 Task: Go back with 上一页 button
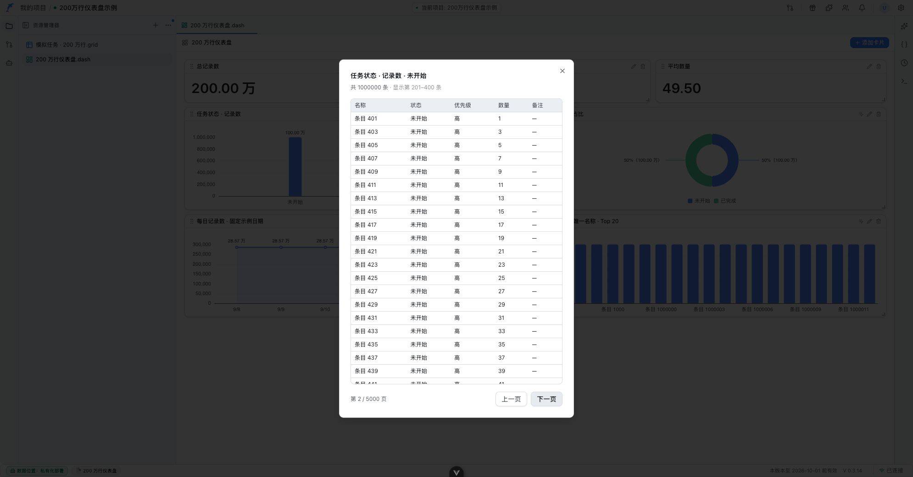click(511, 399)
